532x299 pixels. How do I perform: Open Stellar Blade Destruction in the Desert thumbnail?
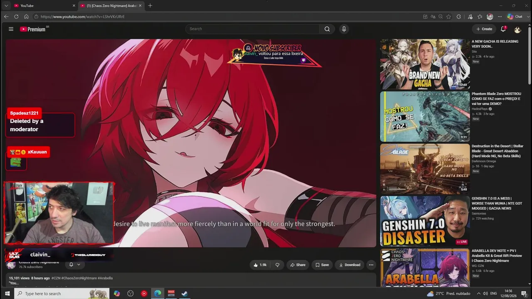click(425, 169)
